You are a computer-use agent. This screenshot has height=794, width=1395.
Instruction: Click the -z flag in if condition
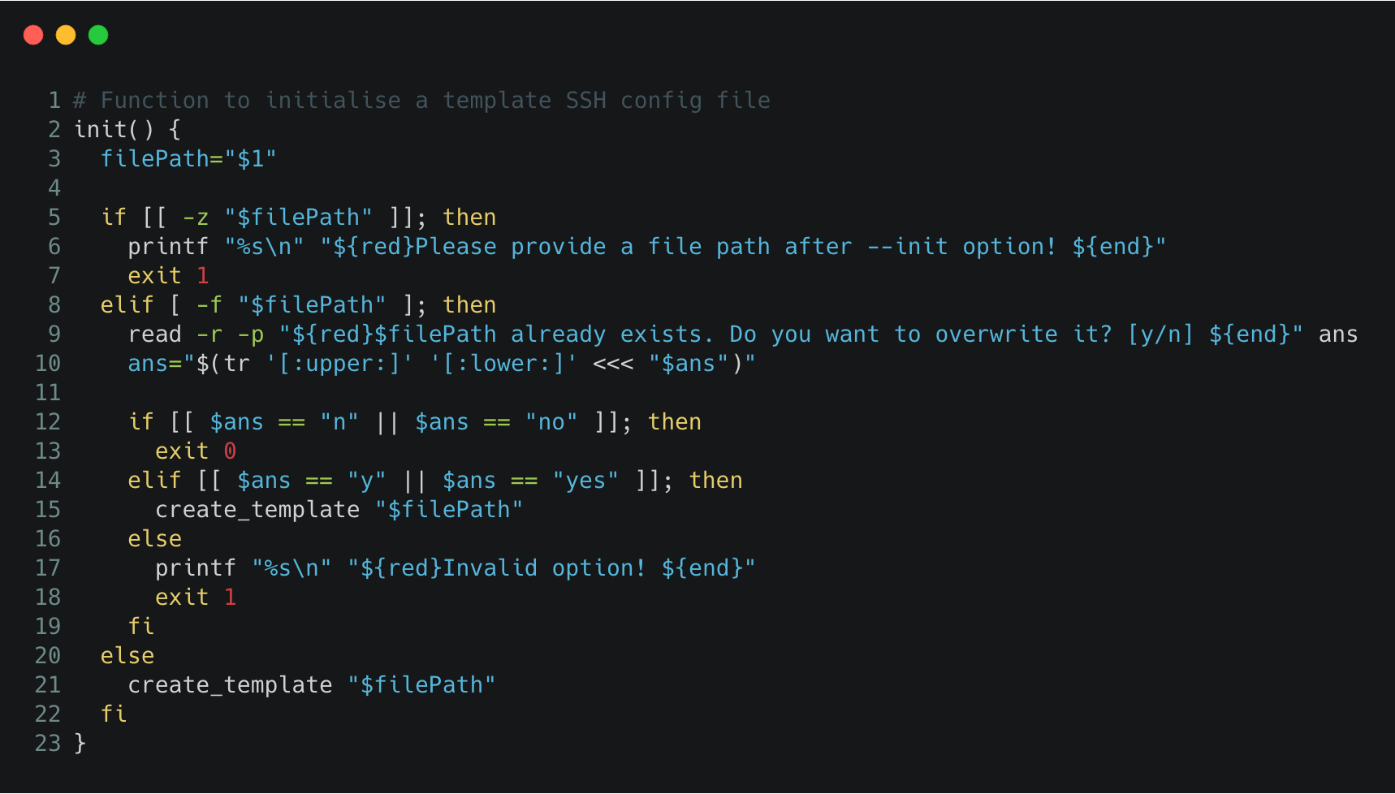(x=196, y=217)
